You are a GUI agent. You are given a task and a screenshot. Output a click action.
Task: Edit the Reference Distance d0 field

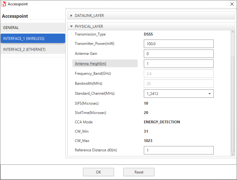179,150
